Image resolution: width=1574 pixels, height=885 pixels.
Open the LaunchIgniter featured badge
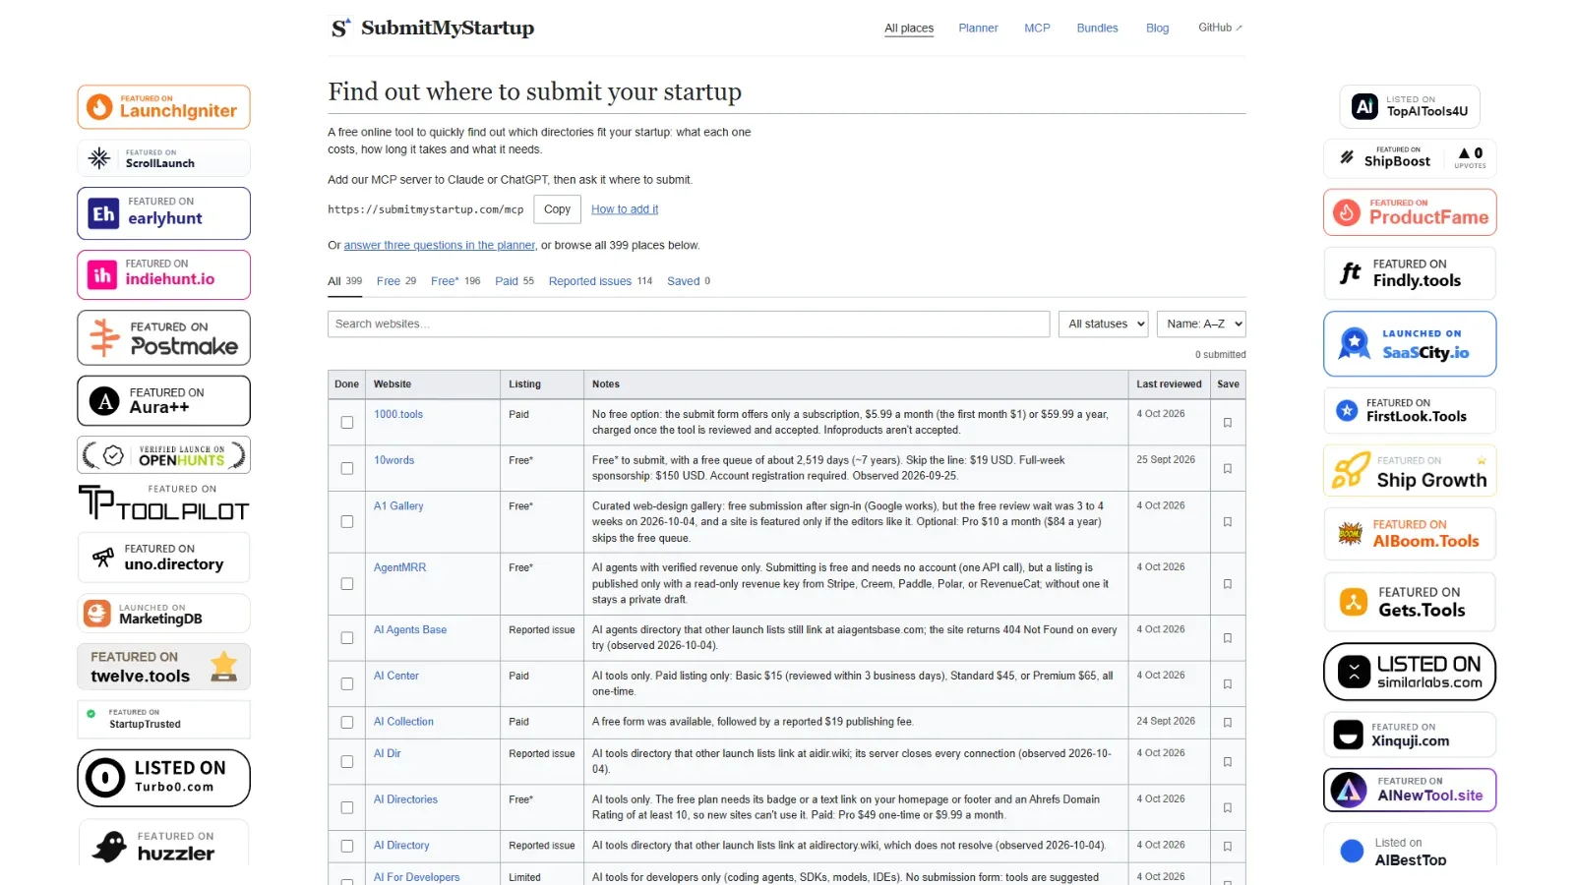[x=163, y=106]
